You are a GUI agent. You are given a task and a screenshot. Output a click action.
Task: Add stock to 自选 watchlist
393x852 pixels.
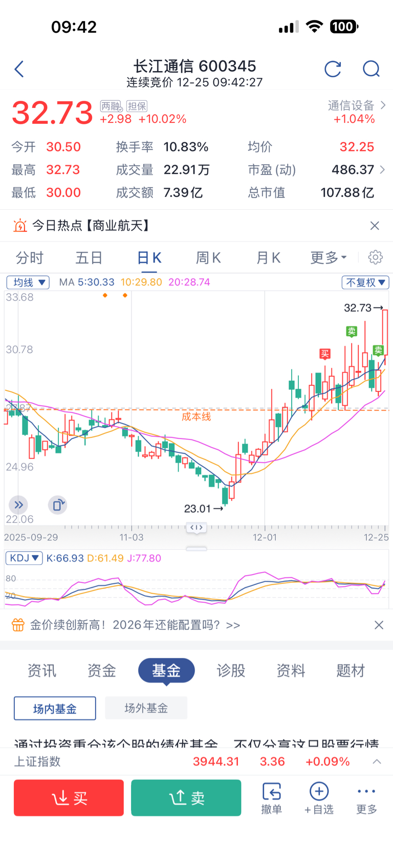coord(319,798)
